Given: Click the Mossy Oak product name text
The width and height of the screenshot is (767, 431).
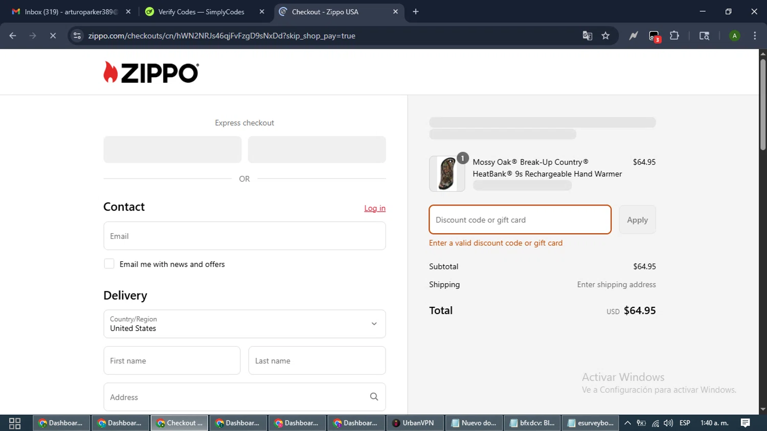Looking at the screenshot, I should click(547, 168).
